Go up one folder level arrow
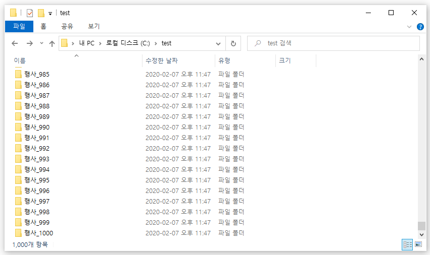This screenshot has height=255, width=430. click(x=52, y=43)
